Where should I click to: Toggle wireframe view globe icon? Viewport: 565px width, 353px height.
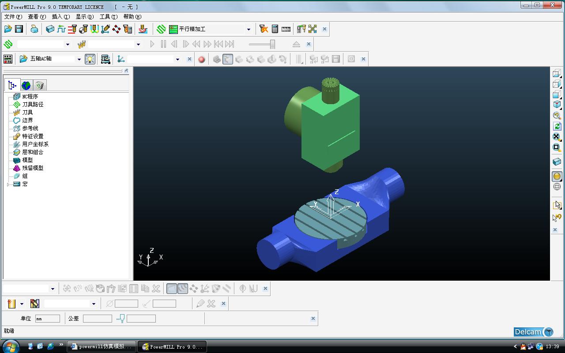click(557, 187)
